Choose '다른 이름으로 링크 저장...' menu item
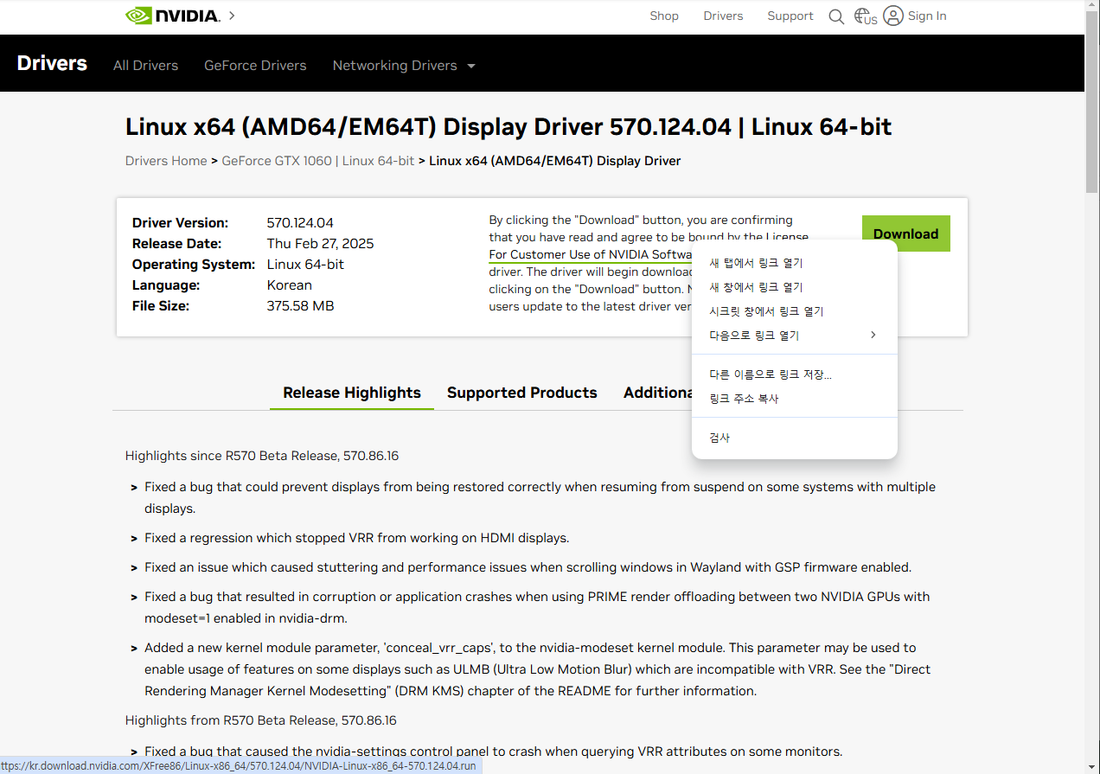The height and width of the screenshot is (774, 1100). [x=795, y=374]
